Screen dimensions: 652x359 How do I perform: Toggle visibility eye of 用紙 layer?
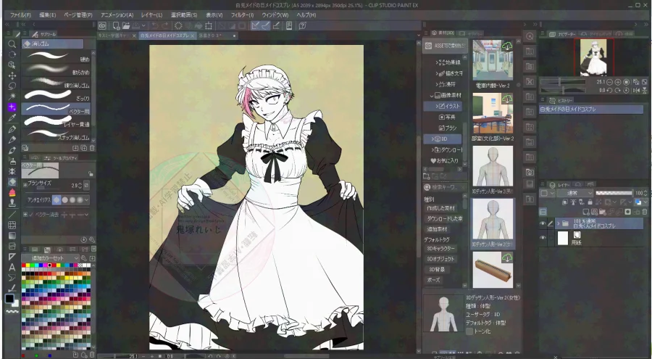click(543, 238)
